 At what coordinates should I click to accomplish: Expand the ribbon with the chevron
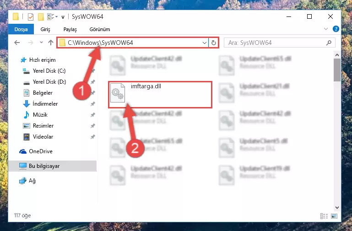(x=326, y=29)
